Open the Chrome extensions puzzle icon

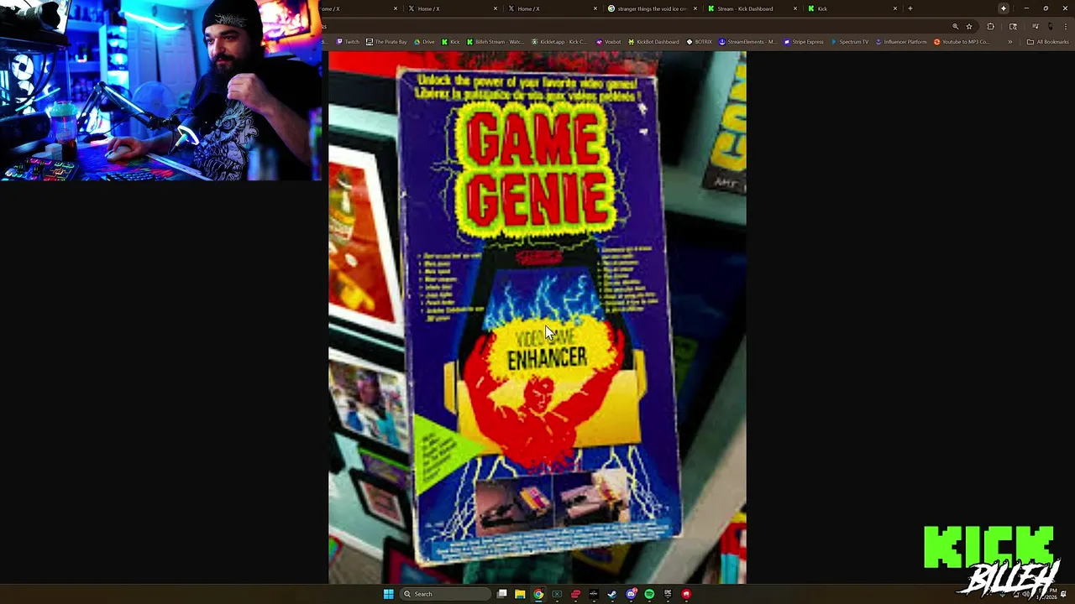(990, 26)
